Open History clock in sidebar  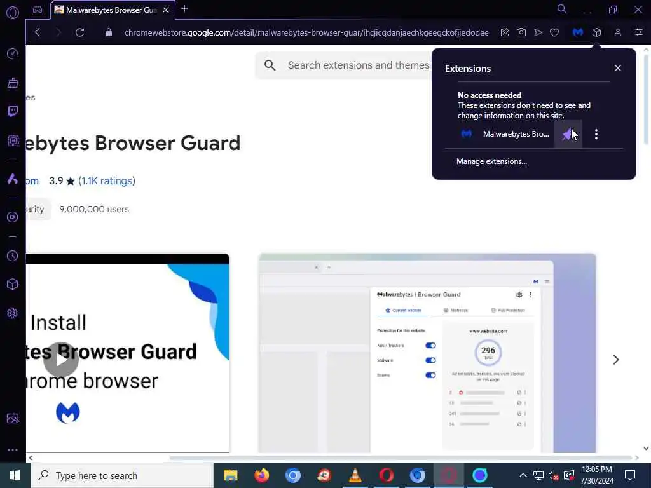pyautogui.click(x=13, y=255)
